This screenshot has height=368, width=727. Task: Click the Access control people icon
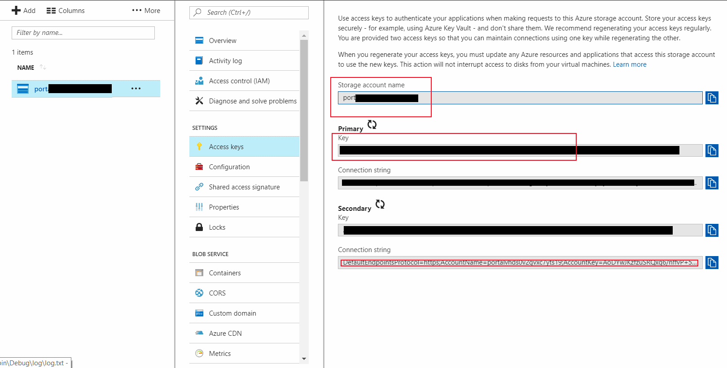click(x=199, y=81)
